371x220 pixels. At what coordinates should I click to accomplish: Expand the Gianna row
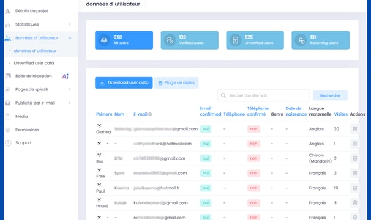[x=99, y=125]
